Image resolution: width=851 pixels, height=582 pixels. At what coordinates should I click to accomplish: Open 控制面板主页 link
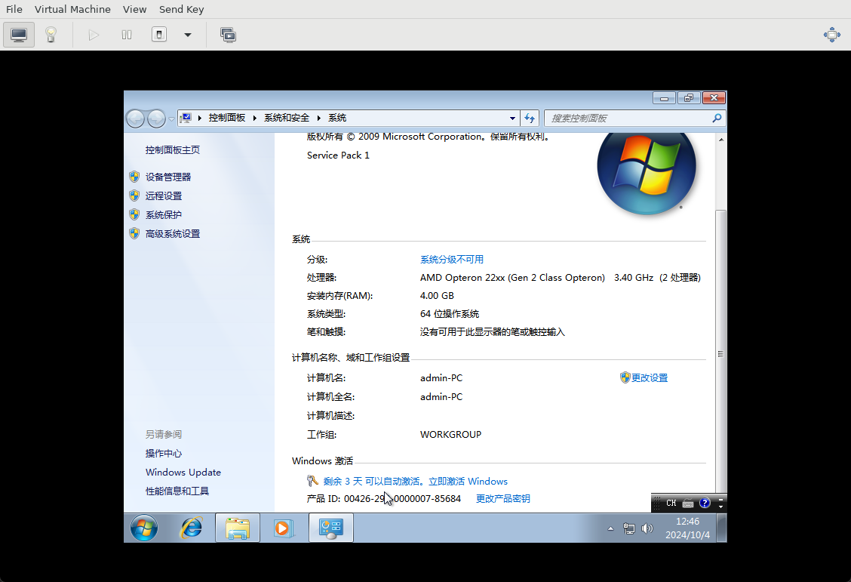point(173,150)
